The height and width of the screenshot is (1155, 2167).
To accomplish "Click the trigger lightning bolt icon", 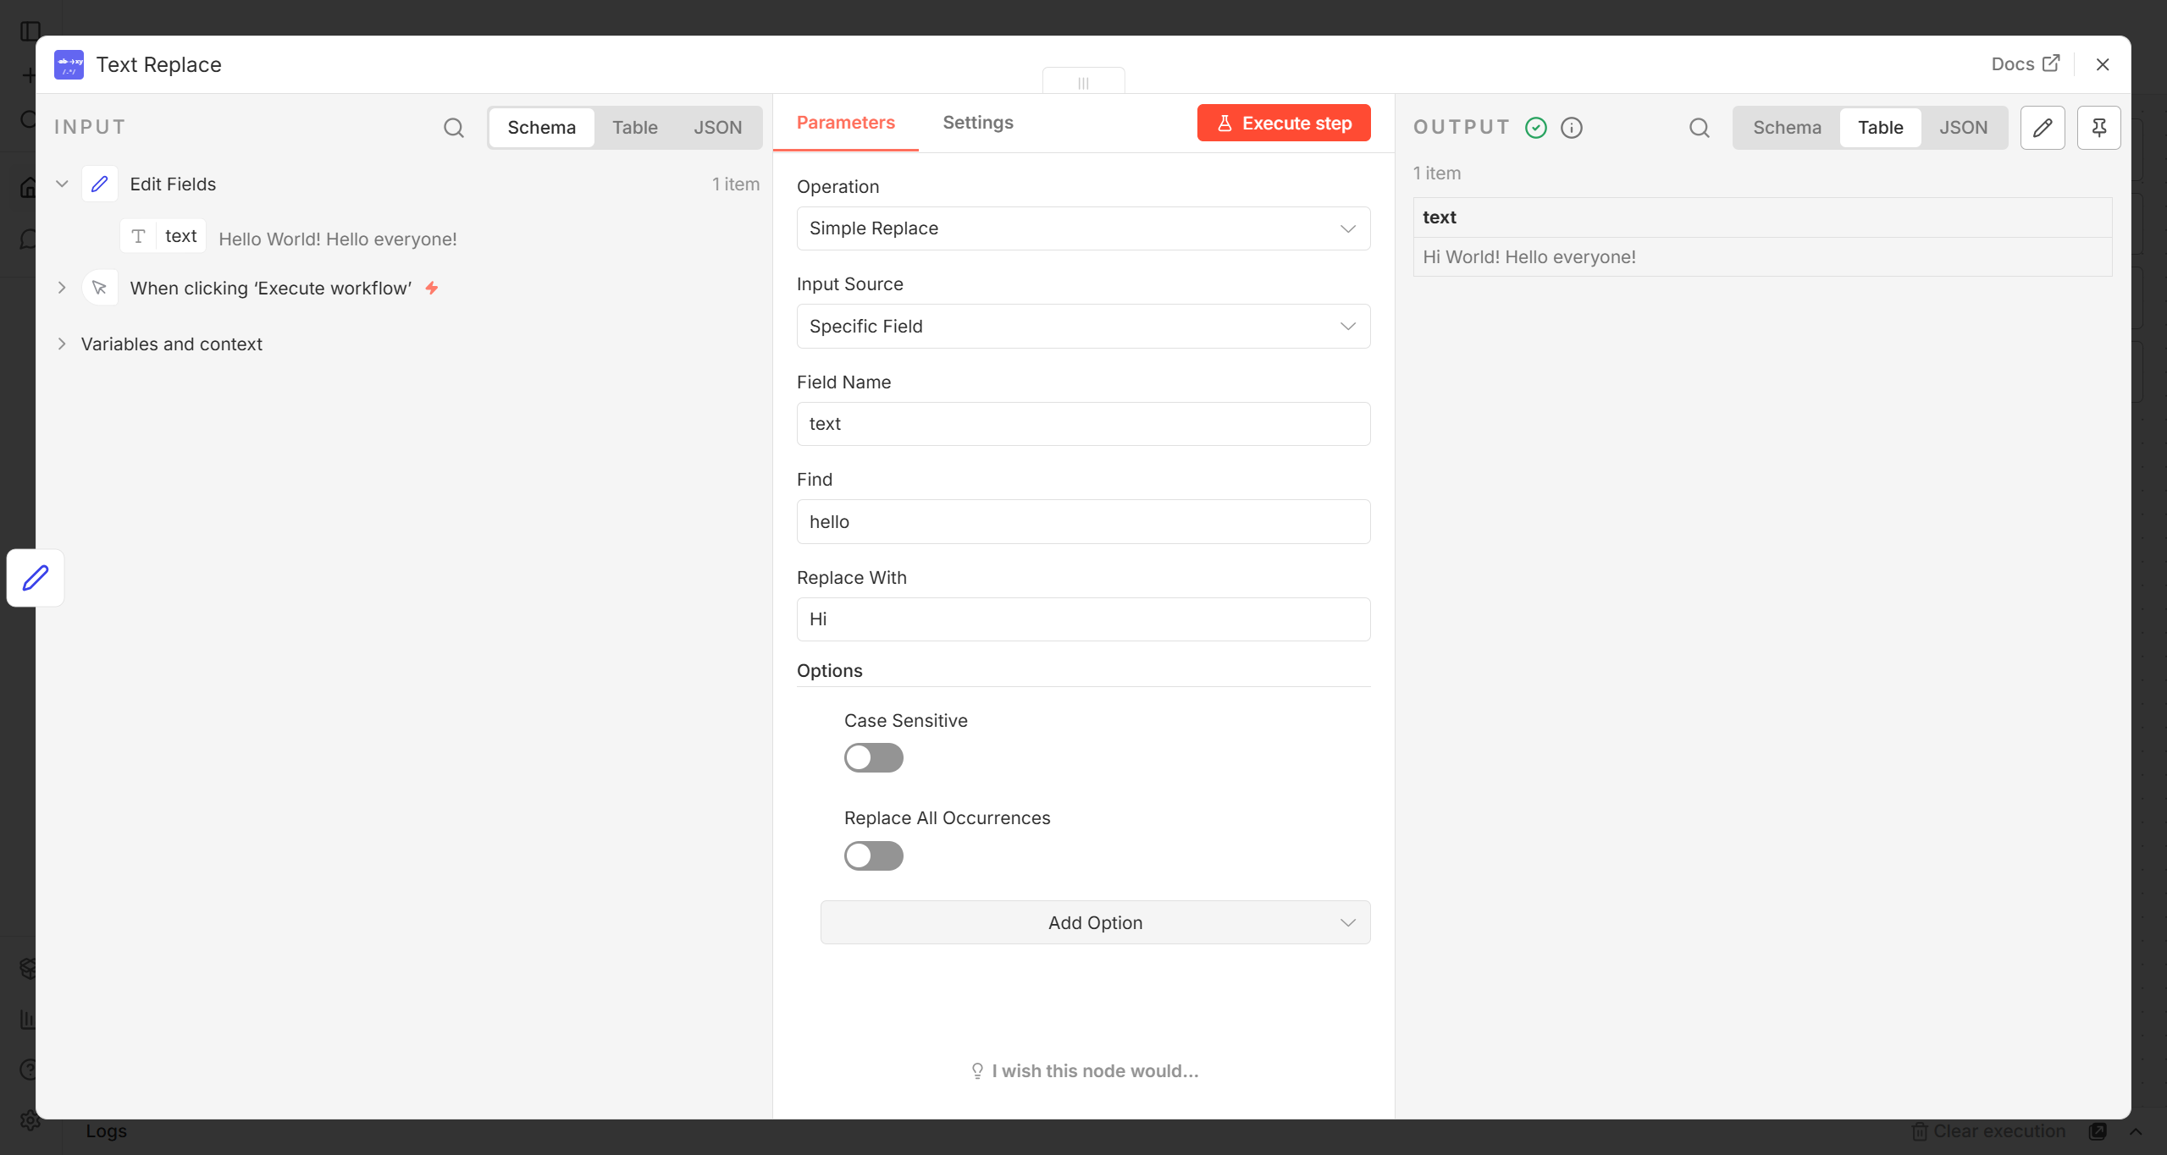I will tap(432, 288).
